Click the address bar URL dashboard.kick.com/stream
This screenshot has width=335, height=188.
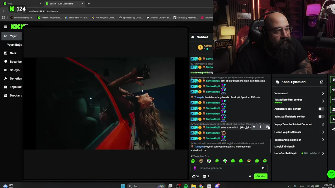click(x=43, y=11)
